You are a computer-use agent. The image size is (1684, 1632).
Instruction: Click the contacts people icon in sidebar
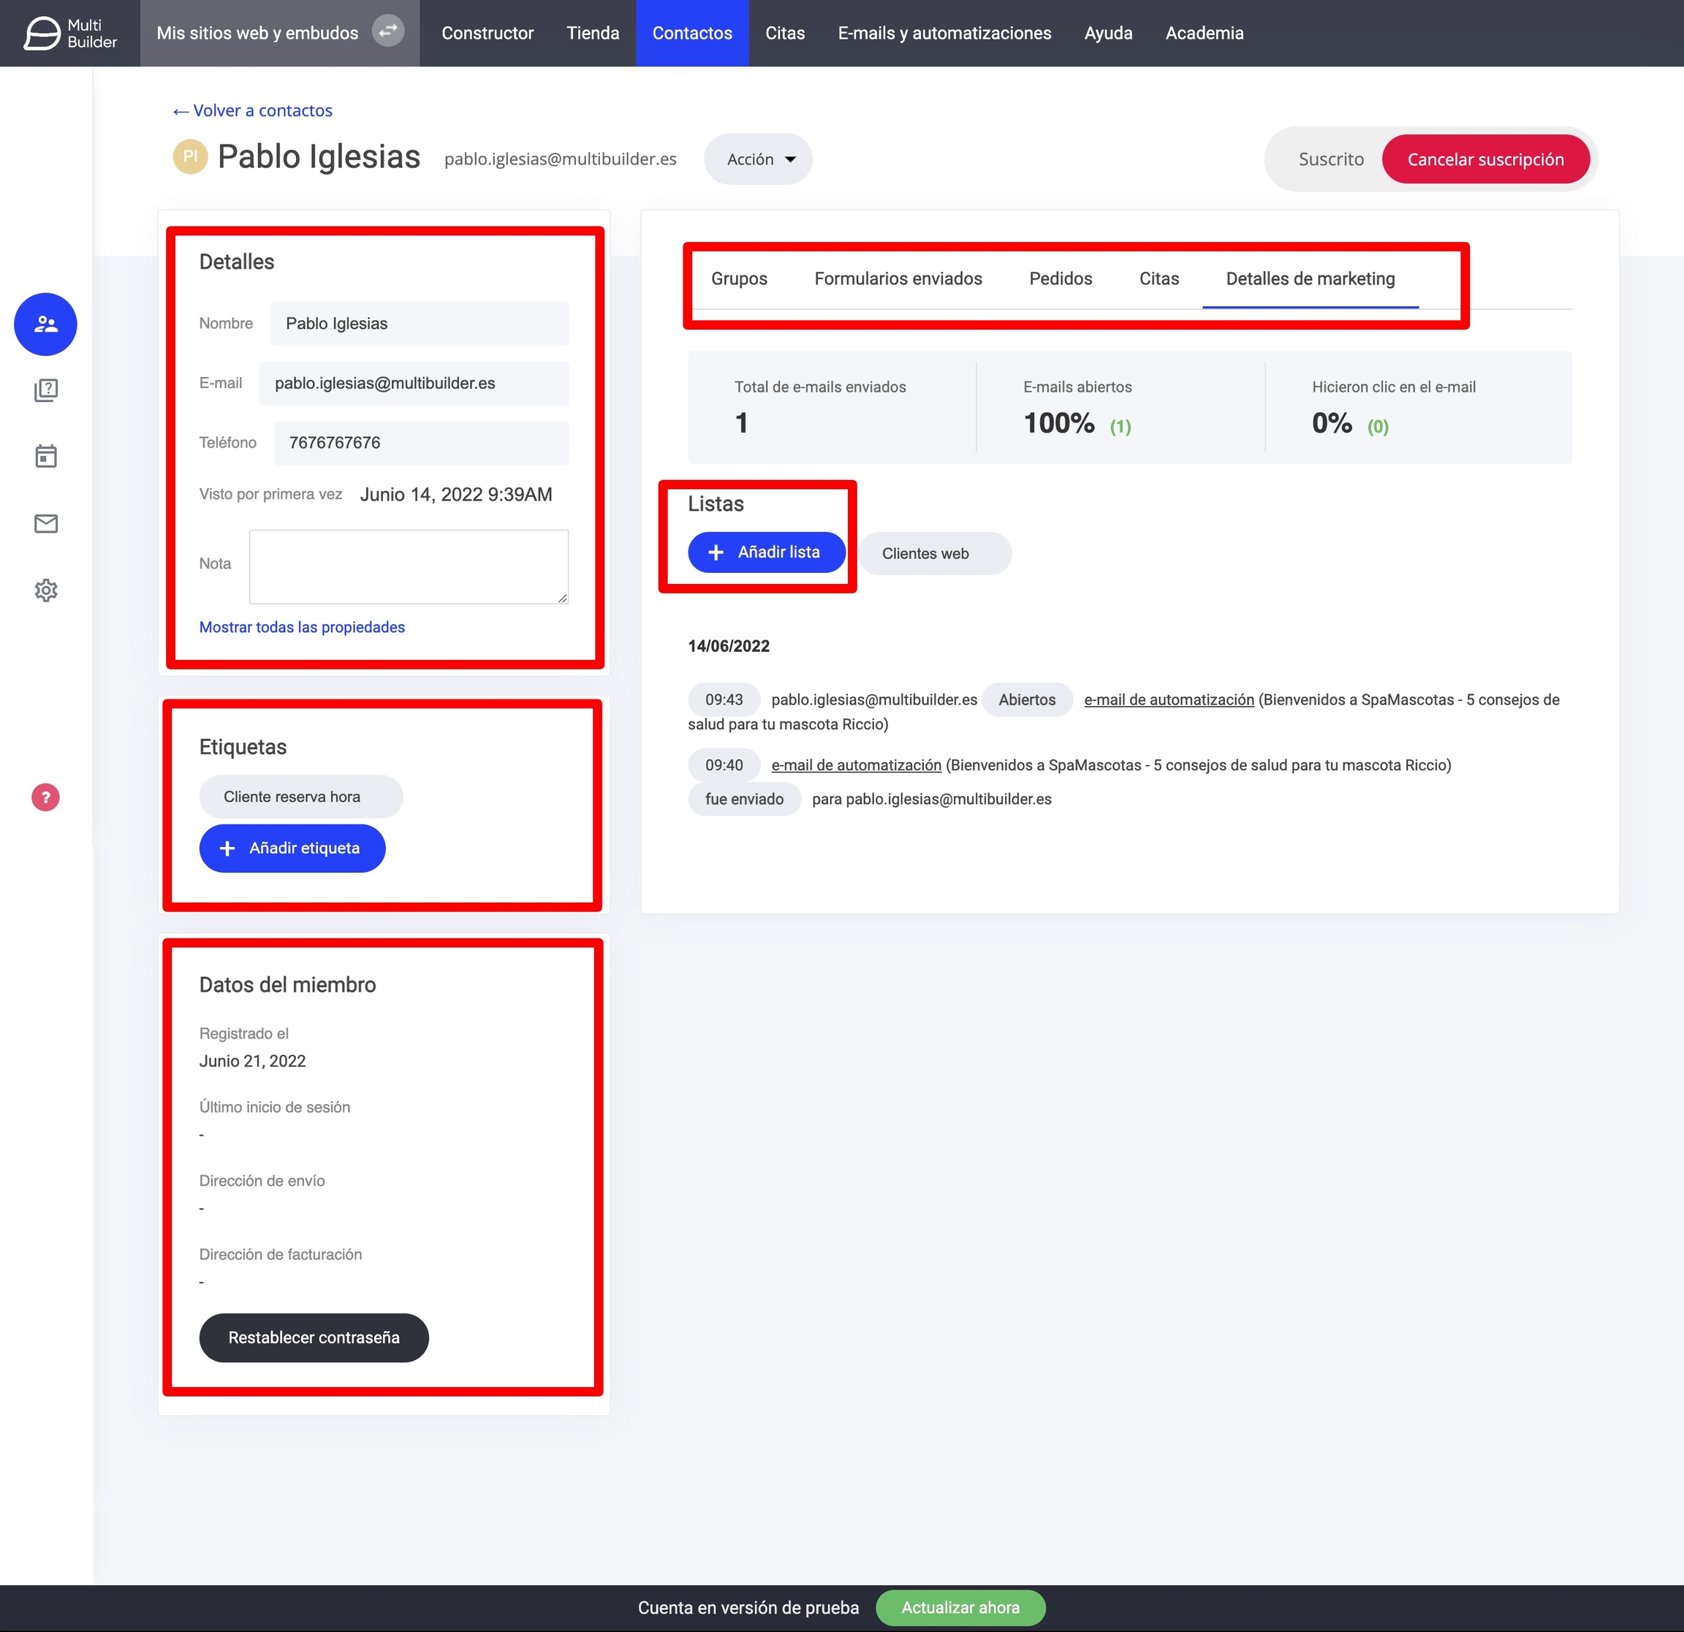pos(45,324)
